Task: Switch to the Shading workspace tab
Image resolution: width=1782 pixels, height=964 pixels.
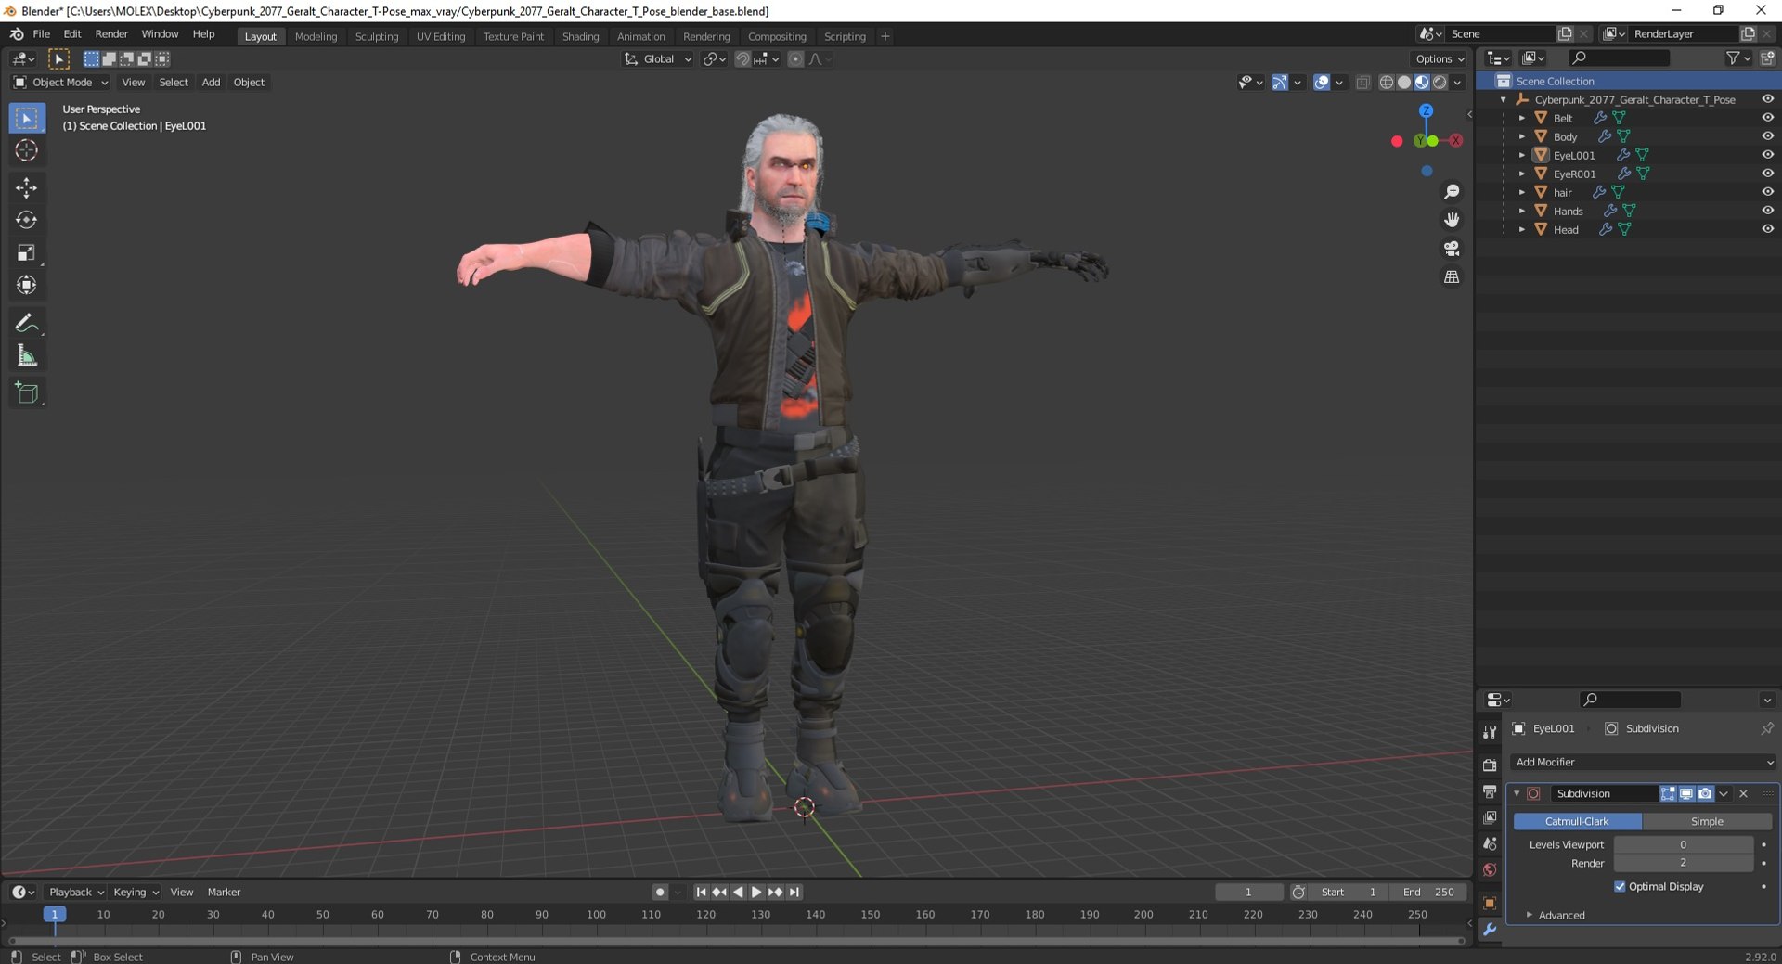Action: [580, 37]
